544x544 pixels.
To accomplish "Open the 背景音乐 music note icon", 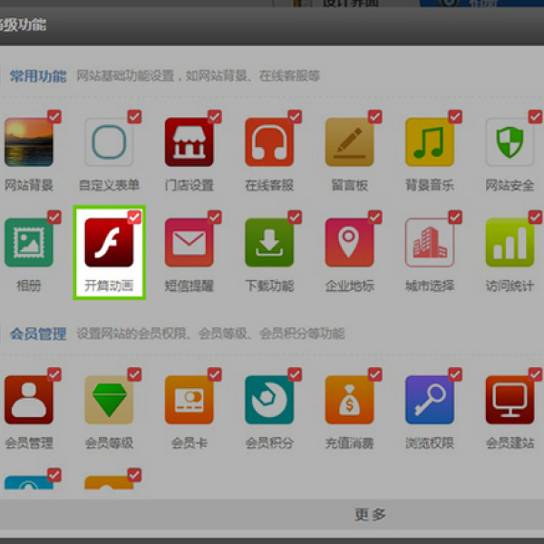I will [430, 142].
